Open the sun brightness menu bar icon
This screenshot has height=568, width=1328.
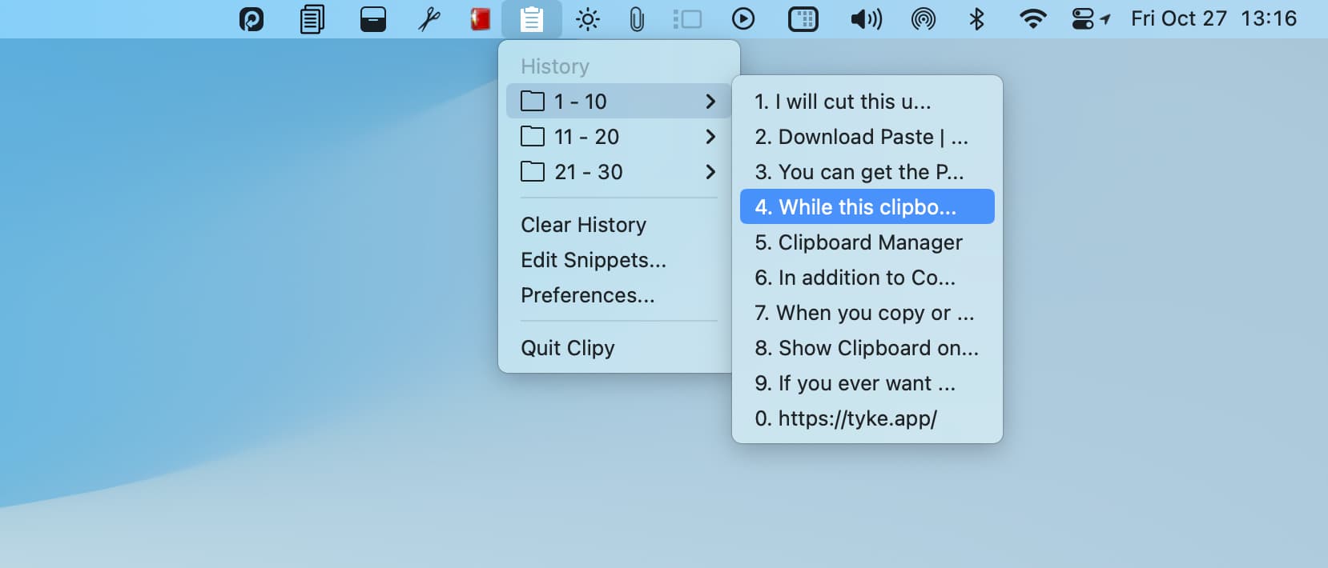588,19
